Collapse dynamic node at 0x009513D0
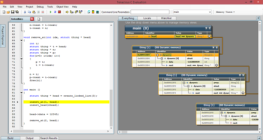Viewport: 263px width, 140px height. [x=157, y=55]
